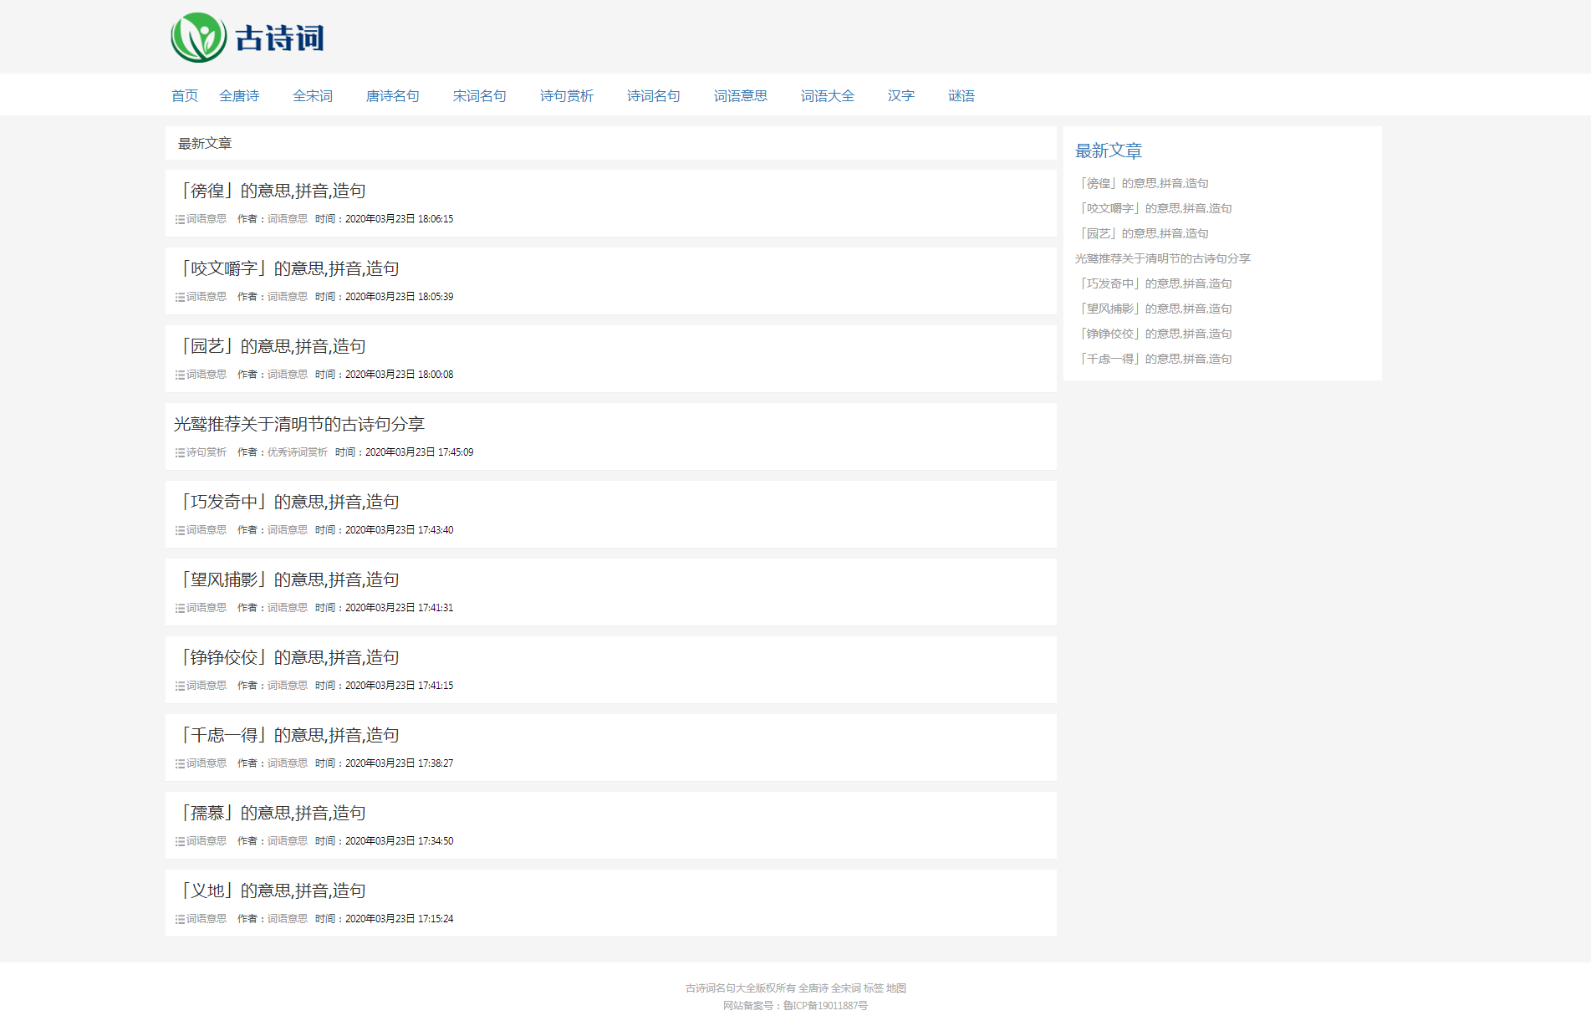Click list icon under 咬文嚼字 article
Image resolution: width=1591 pixels, height=1031 pixels.
click(180, 297)
